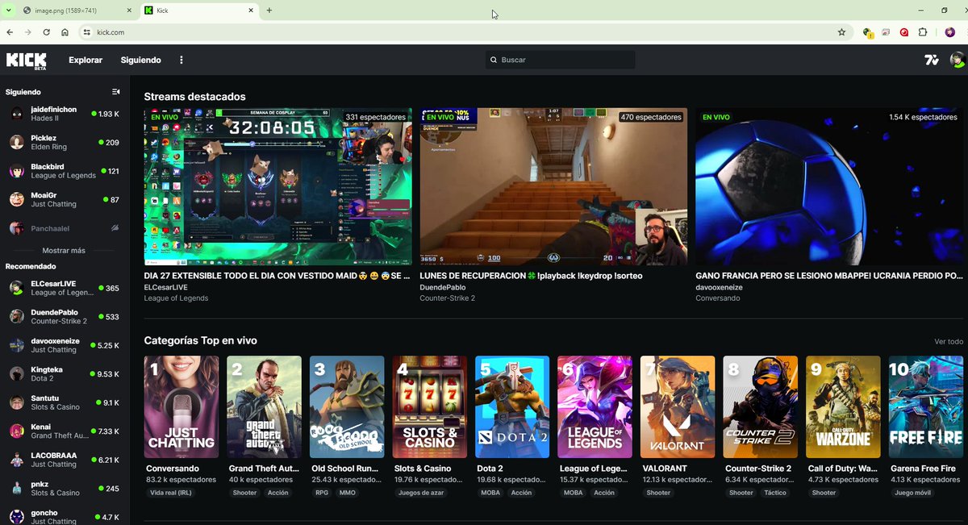Open the three-dot more menu beside Siguiendo
This screenshot has height=525, width=968.
point(181,60)
